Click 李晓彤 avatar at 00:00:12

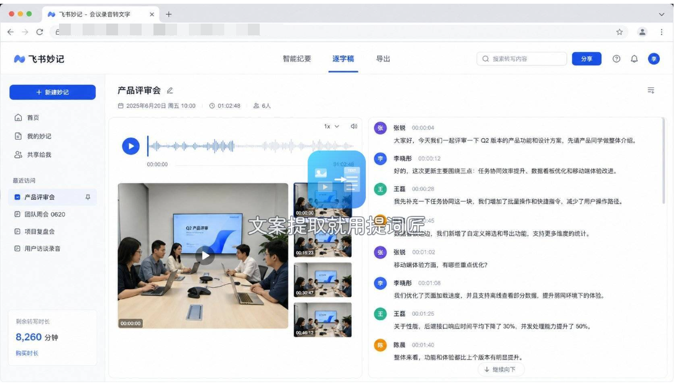380,159
